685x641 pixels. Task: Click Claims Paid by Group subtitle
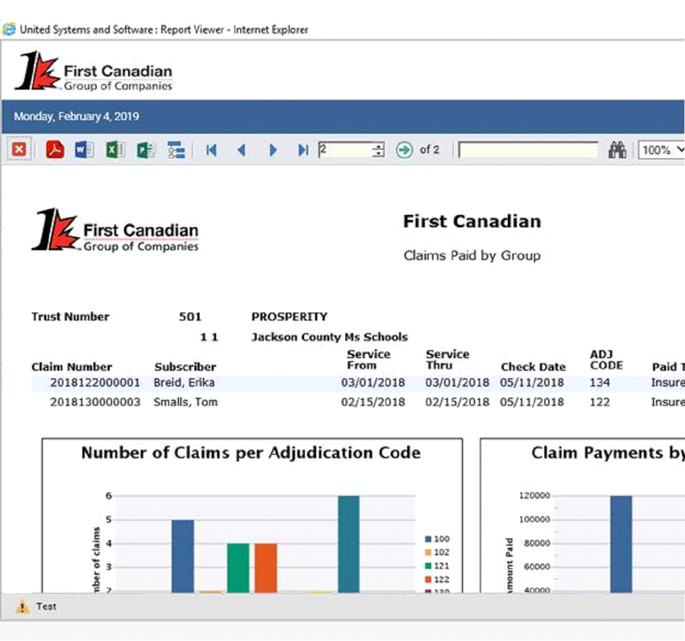[x=472, y=255]
